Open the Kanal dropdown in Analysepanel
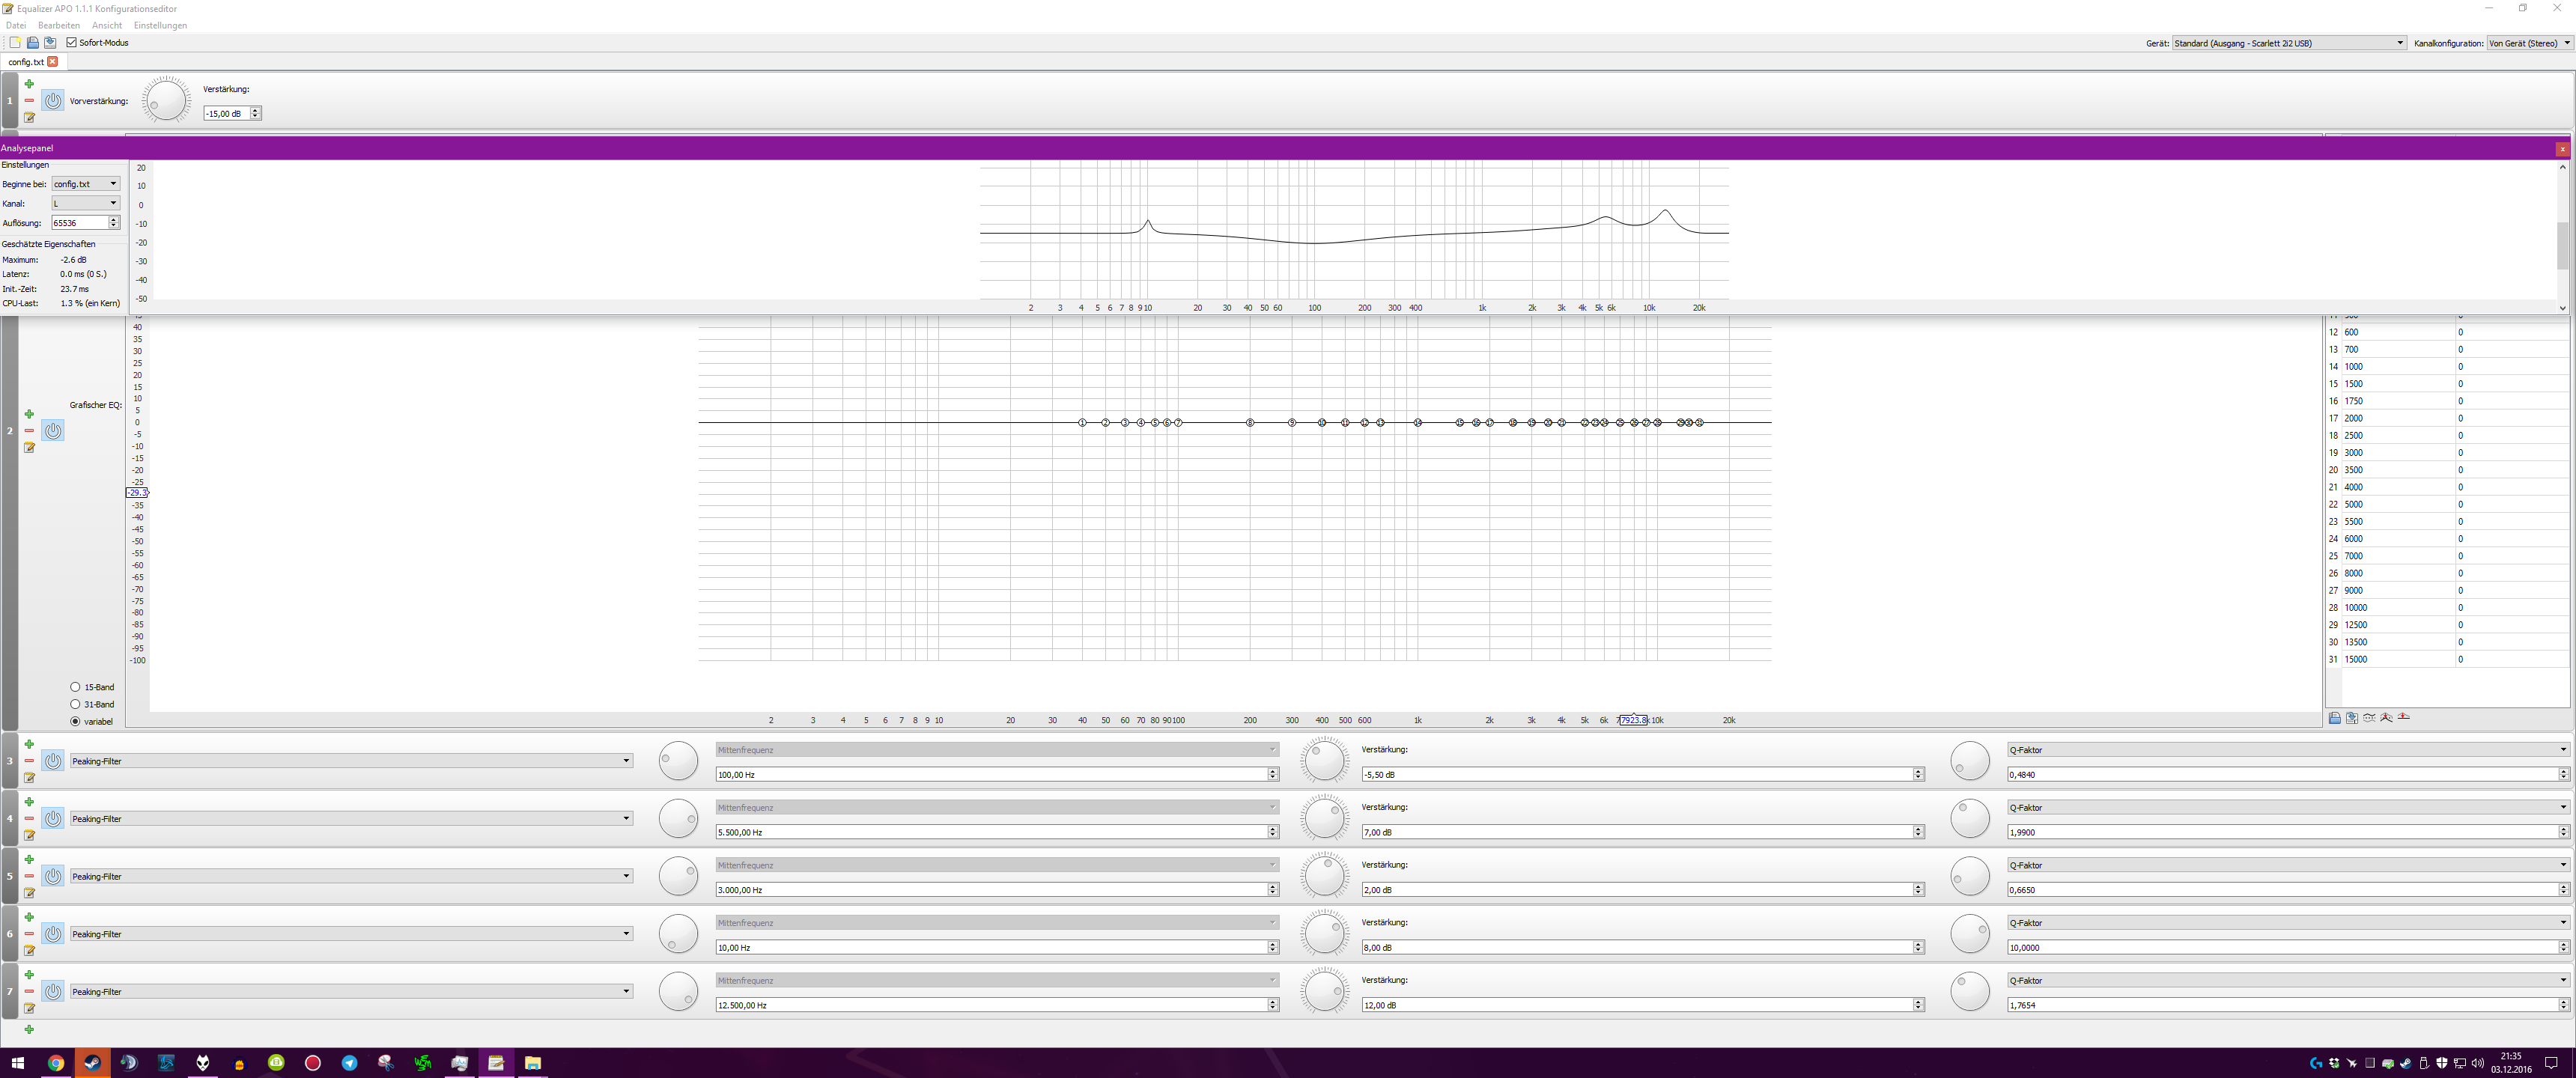Image resolution: width=2576 pixels, height=1078 pixels. (x=85, y=203)
